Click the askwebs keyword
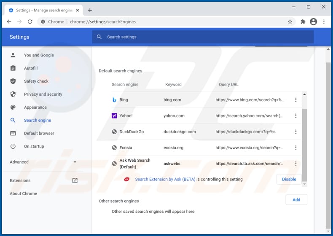This screenshot has width=333, height=236. (172, 164)
